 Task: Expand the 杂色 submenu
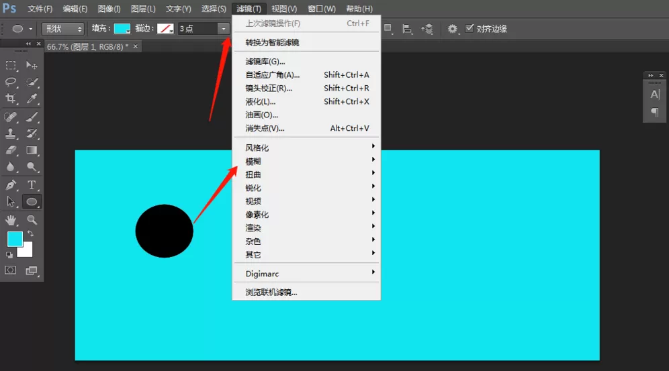pos(306,242)
